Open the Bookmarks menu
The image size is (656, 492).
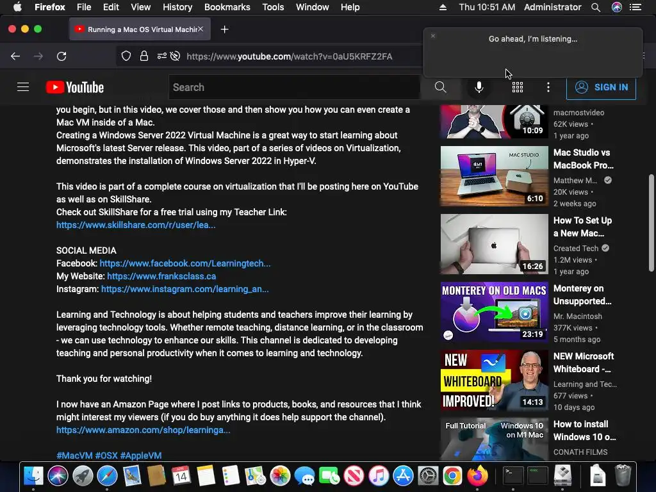click(x=227, y=7)
